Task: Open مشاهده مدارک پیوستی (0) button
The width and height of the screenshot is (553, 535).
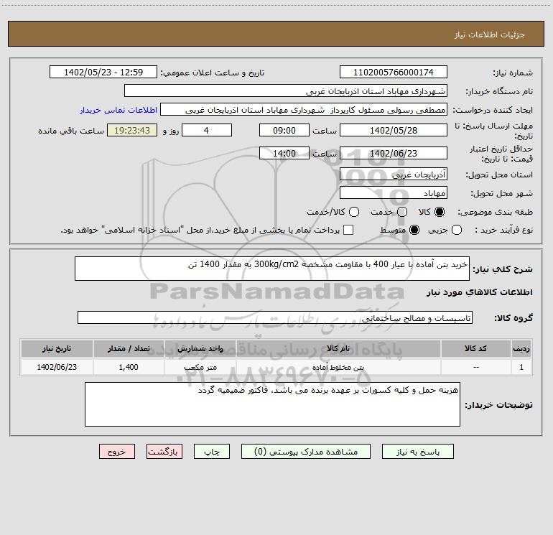Action: (305, 452)
